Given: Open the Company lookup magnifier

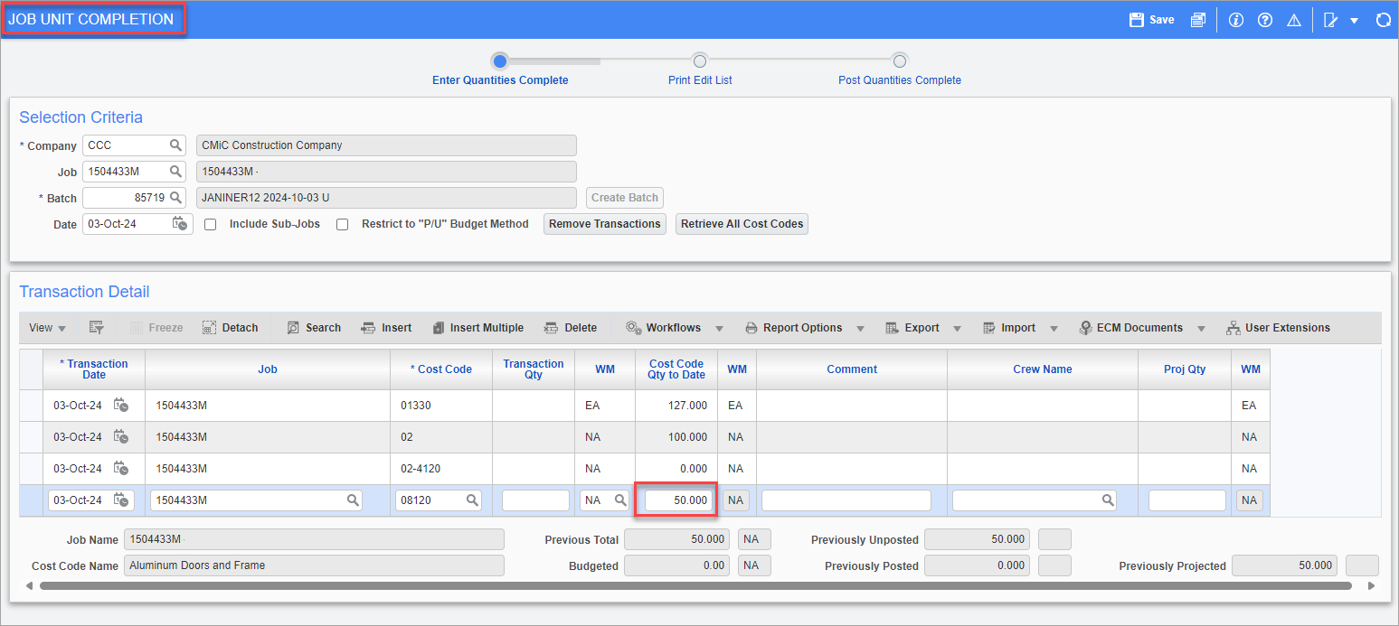Looking at the screenshot, I should pyautogui.click(x=175, y=145).
